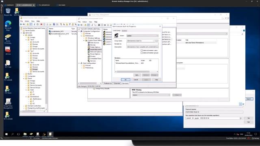Viewport: 260px width, 146px height.
Task: Click the Group Policy tree horizontal scrollbar
Action: click(90, 83)
